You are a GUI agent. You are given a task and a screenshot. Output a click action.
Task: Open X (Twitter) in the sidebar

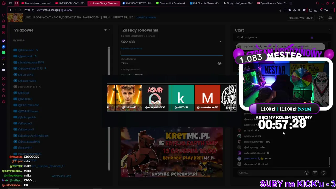point(3,64)
